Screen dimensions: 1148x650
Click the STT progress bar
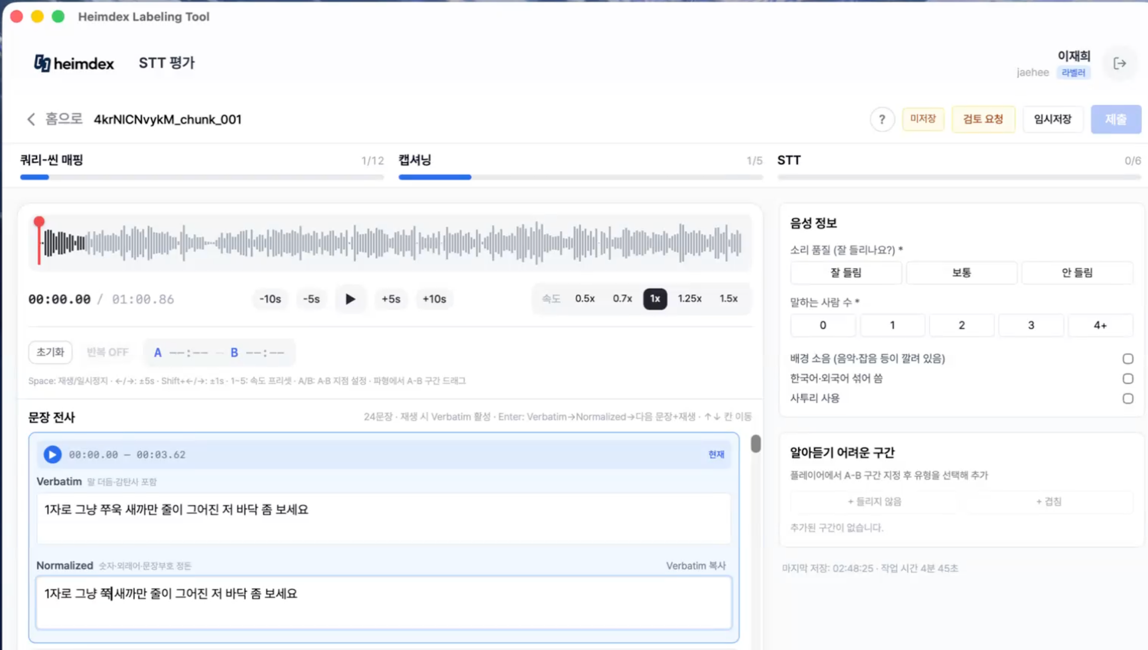click(x=959, y=177)
